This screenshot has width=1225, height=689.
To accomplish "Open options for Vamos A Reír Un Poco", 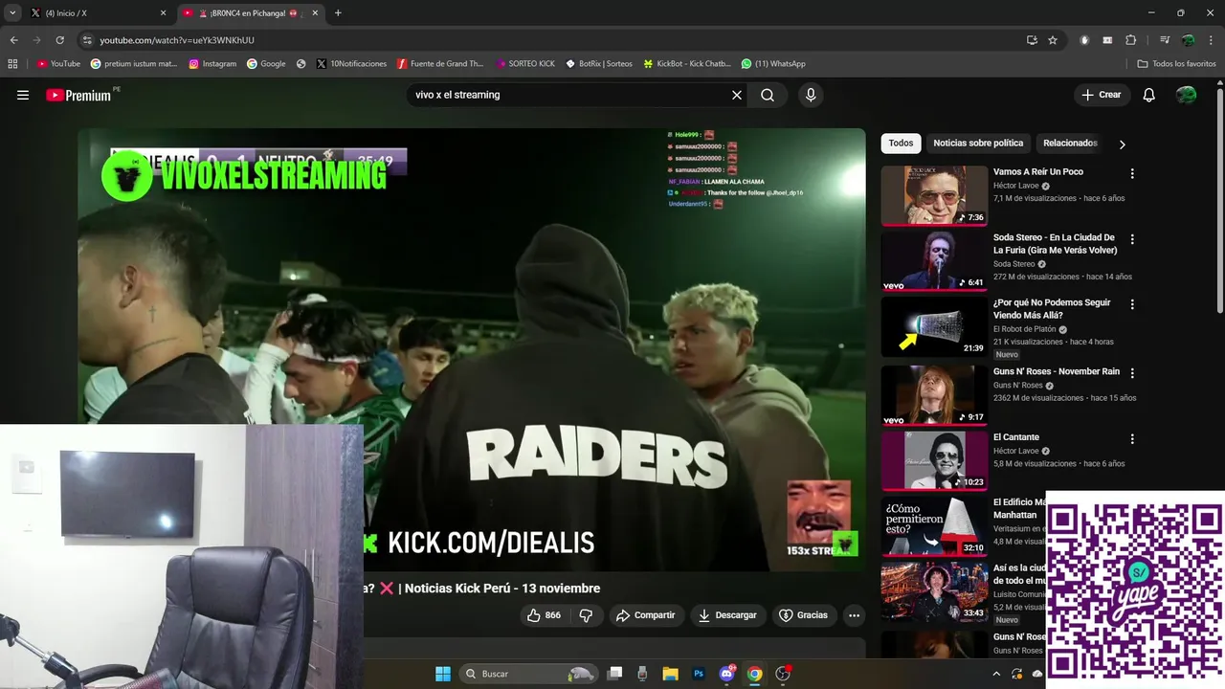I will coord(1132,174).
